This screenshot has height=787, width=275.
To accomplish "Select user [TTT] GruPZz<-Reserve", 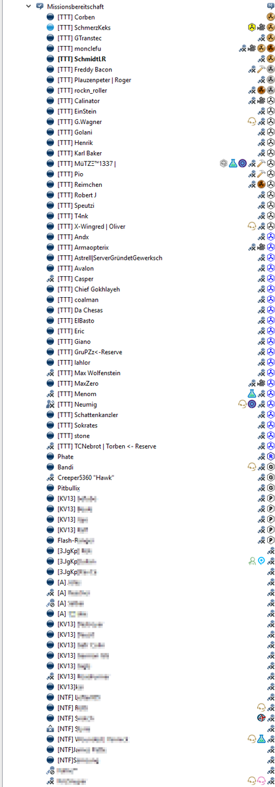I will point(91,352).
